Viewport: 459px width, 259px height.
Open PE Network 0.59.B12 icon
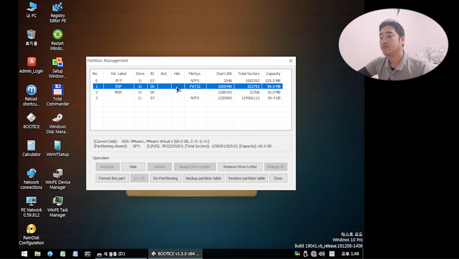[x=31, y=207]
